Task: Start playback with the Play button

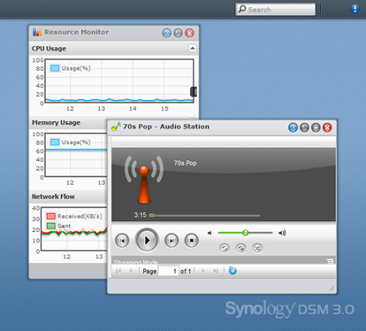Action: [146, 240]
